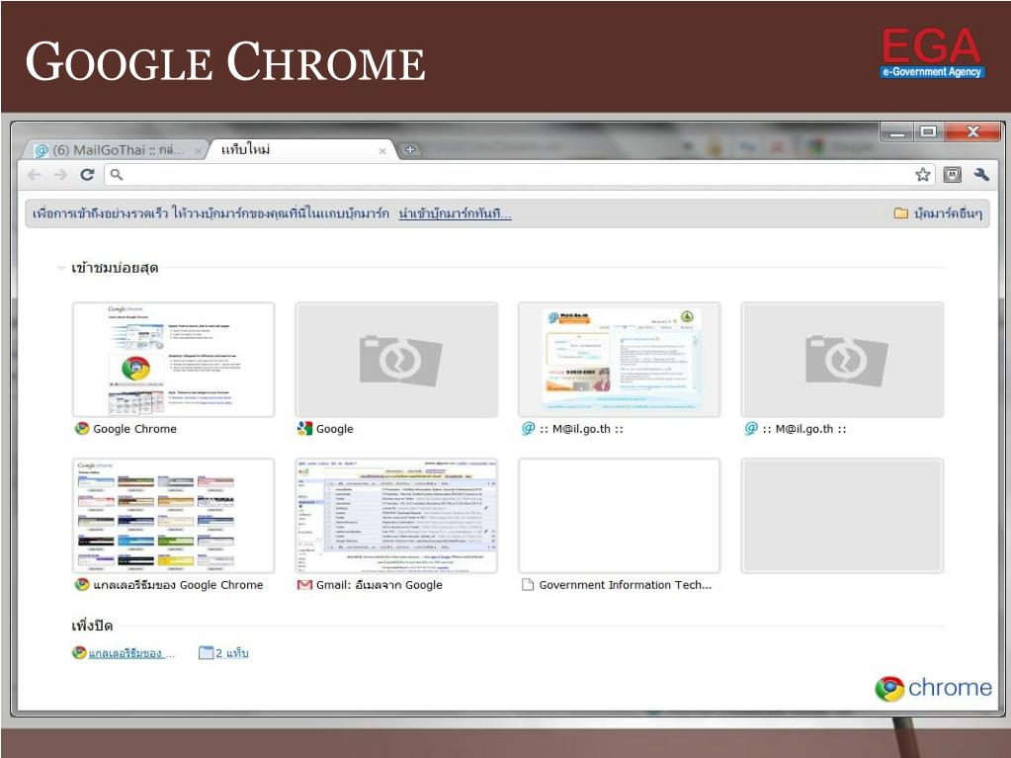The image size is (1011, 758).
Task: Click the แกลเลอรีธีมของ Google Chrome label
Action: point(178,585)
